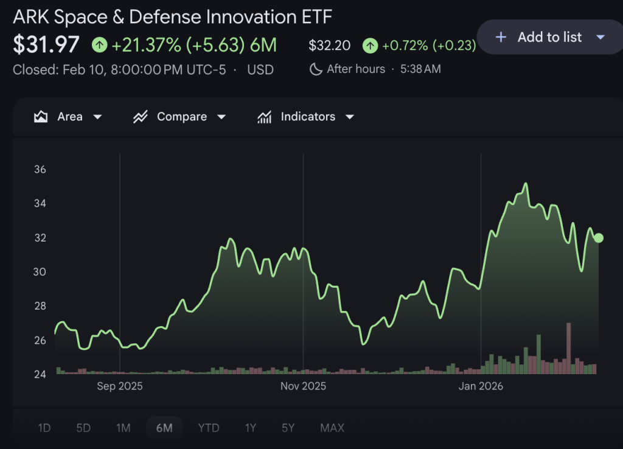
Task: Open the Area chart type dropdown
Action: point(97,116)
